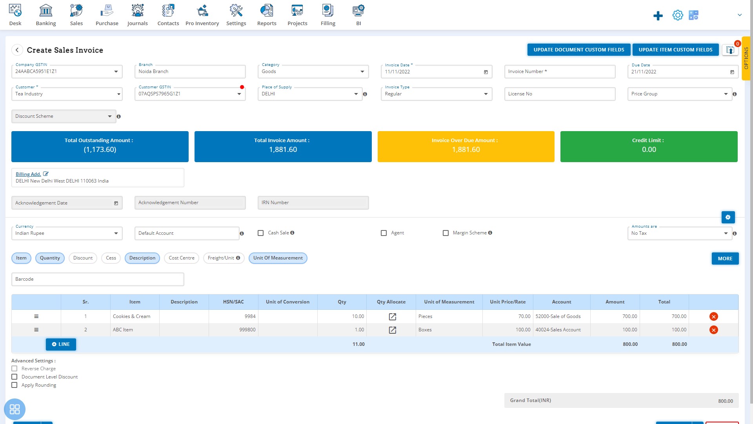Expand the Amounts are No Tax dropdown
This screenshot has width=753, height=424.
(726, 234)
